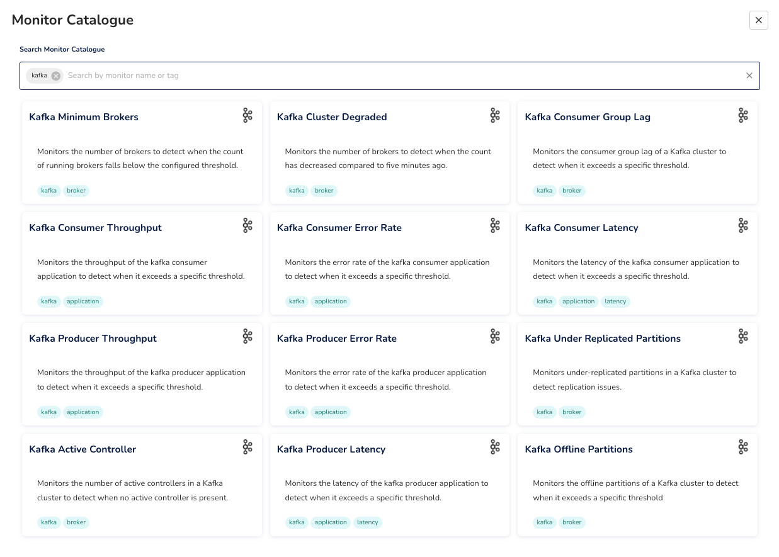Screen dimensions: 779x557
Task: Click the kafka tag on Kafka Producer Throughput
Action: [x=49, y=412]
